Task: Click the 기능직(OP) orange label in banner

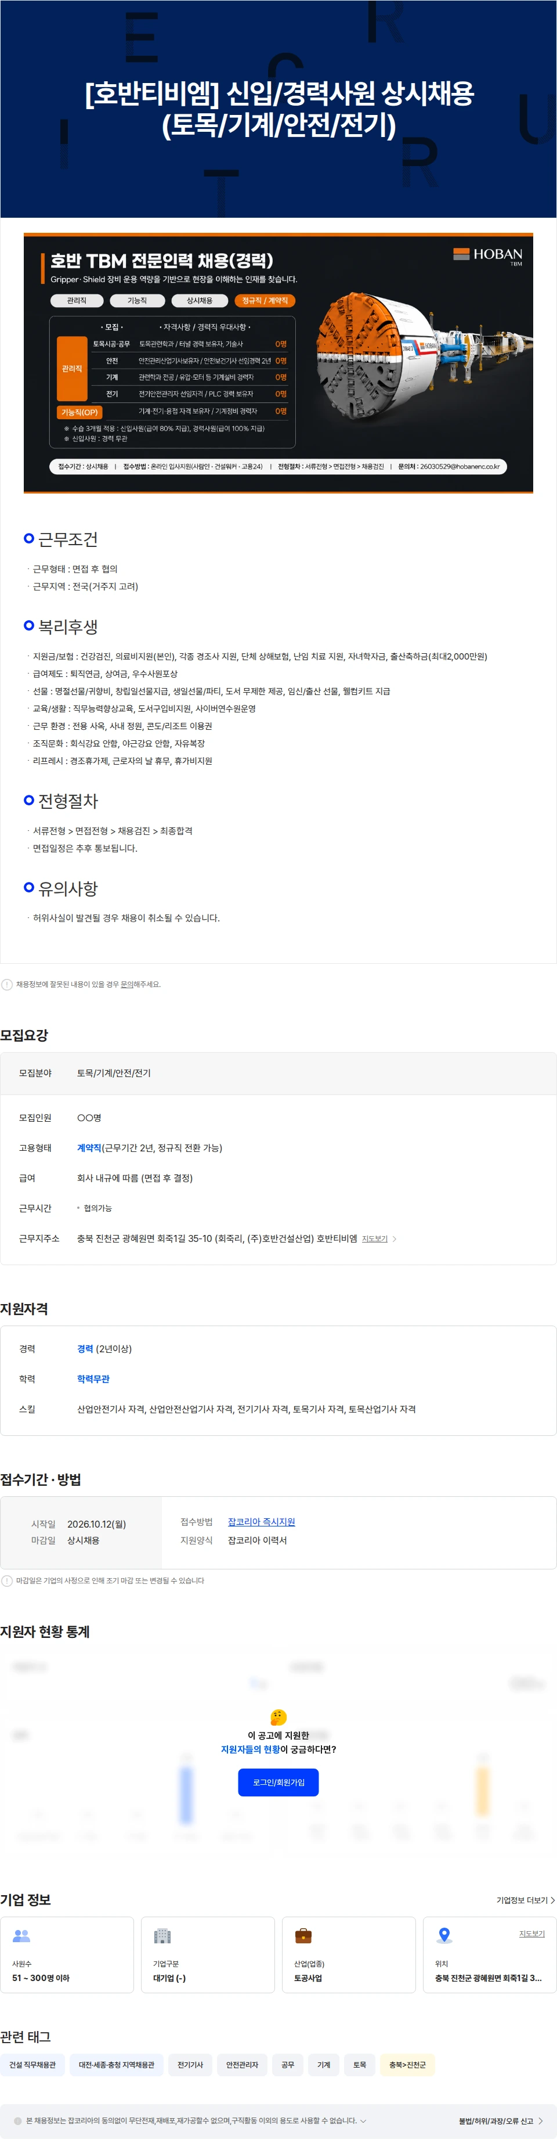Action: click(79, 412)
